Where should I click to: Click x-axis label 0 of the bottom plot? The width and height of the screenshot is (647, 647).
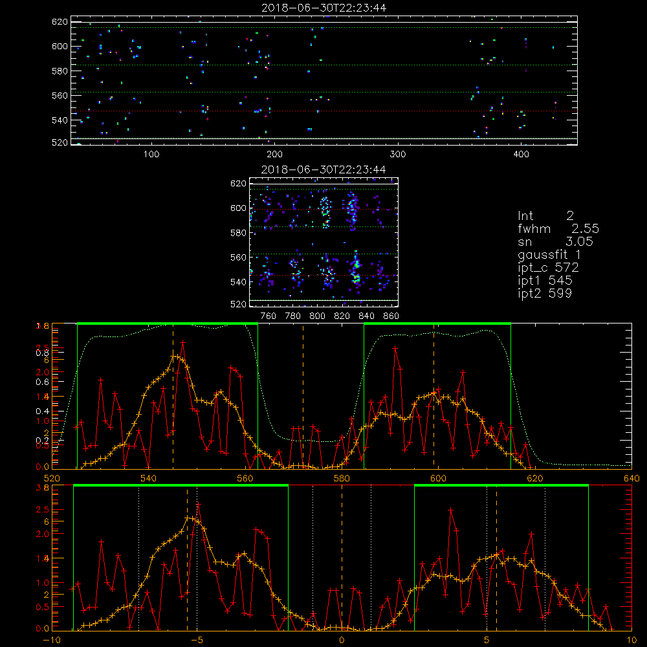point(342,640)
